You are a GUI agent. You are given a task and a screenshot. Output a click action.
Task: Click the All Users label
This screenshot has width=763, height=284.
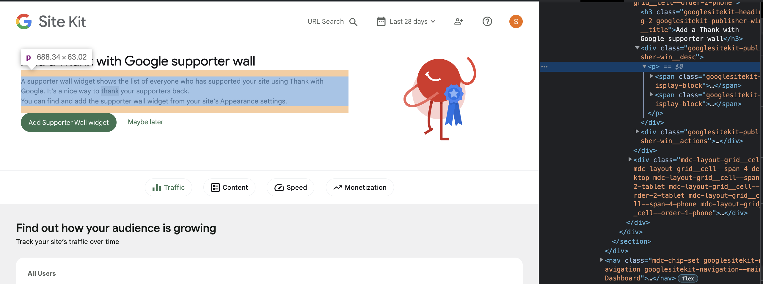(42, 273)
